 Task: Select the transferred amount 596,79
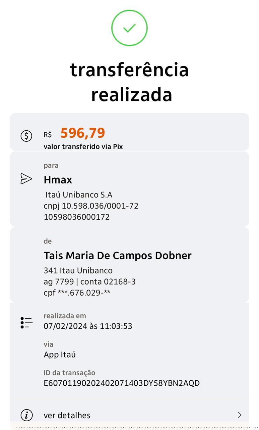pyautogui.click(x=83, y=133)
